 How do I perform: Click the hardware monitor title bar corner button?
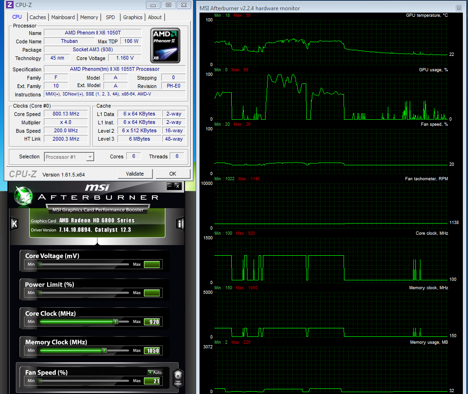pos(459,8)
